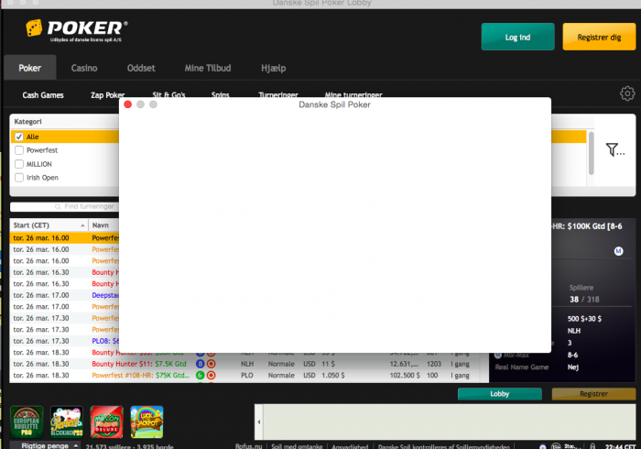Open the Zap Poker section
Viewport: 641px width, 449px height.
[107, 95]
